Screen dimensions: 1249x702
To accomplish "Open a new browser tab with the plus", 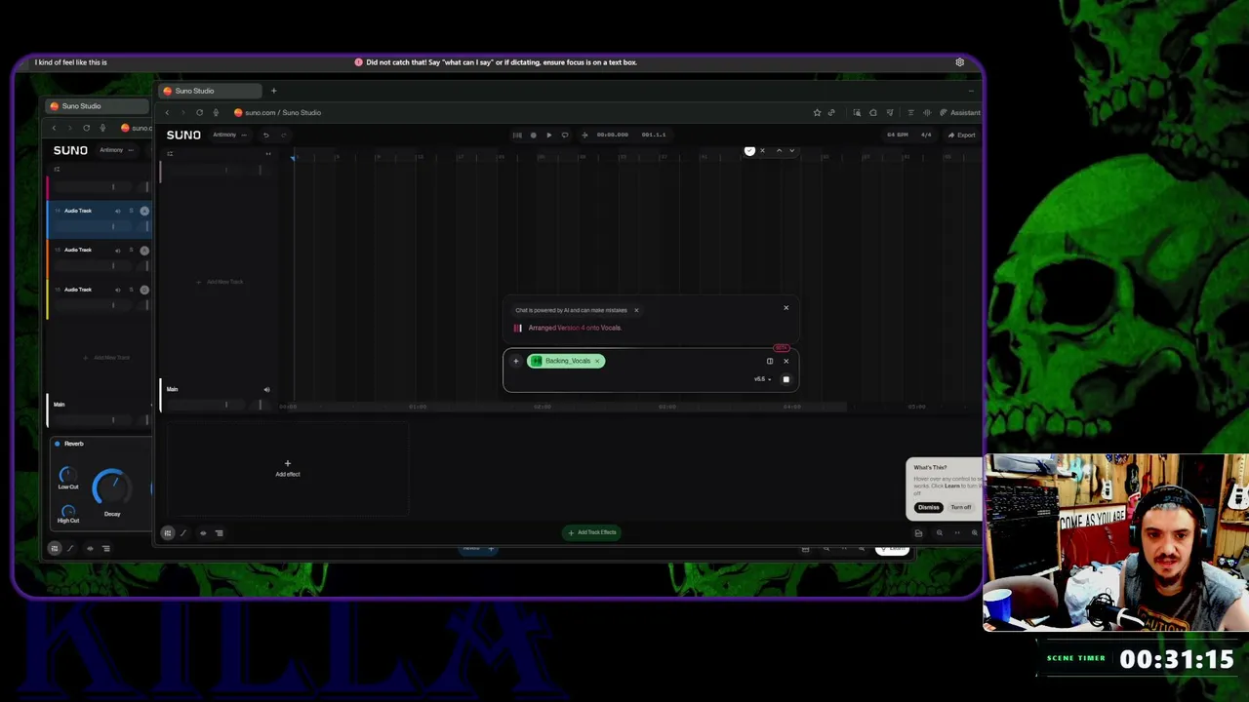I will (273, 91).
